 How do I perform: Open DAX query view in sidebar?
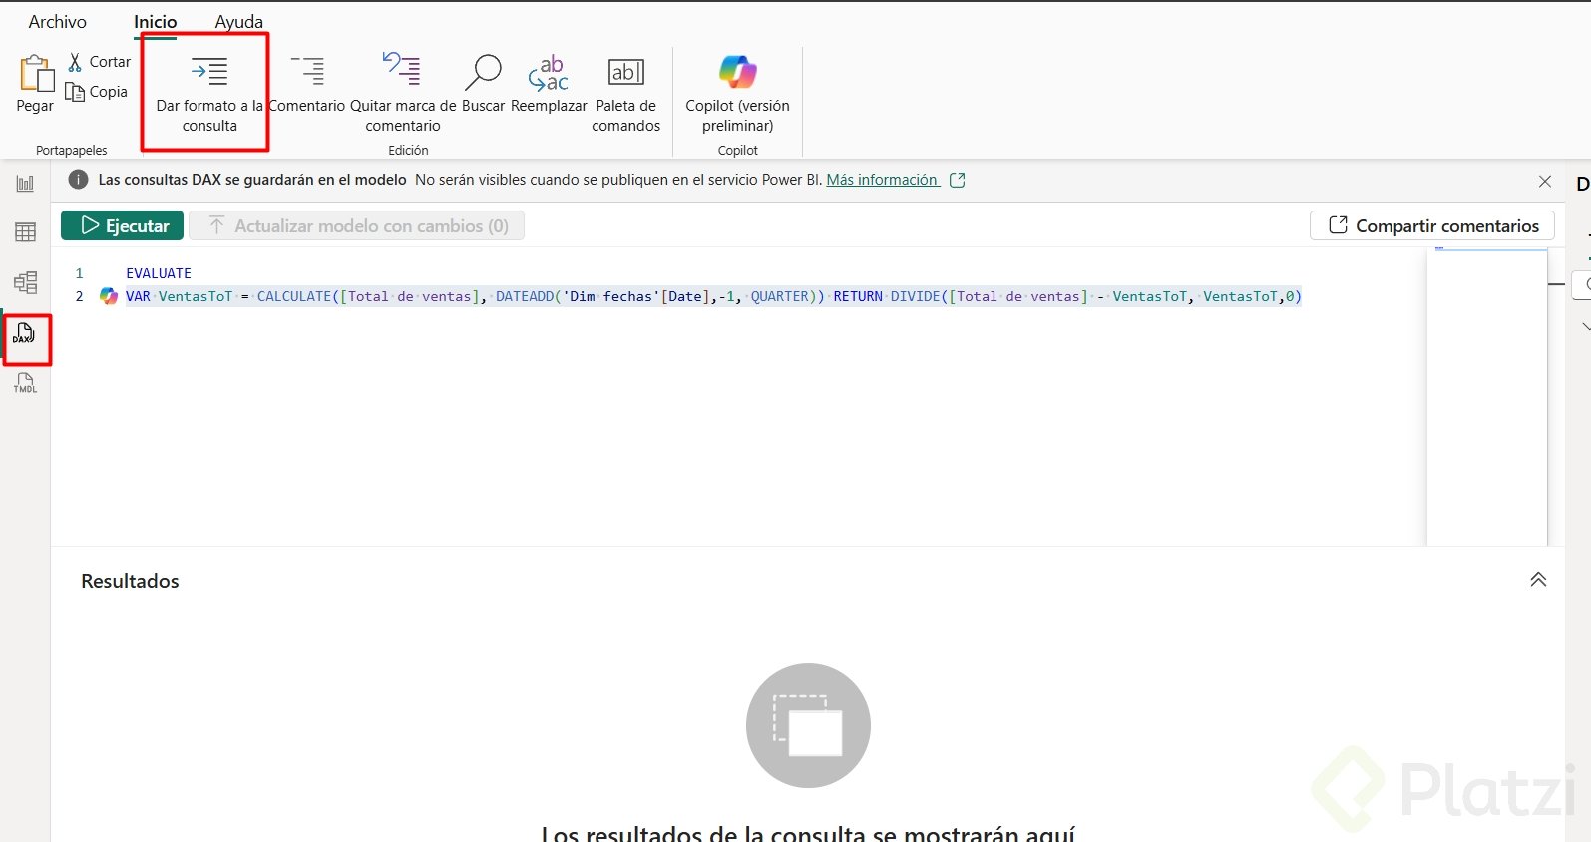25,334
